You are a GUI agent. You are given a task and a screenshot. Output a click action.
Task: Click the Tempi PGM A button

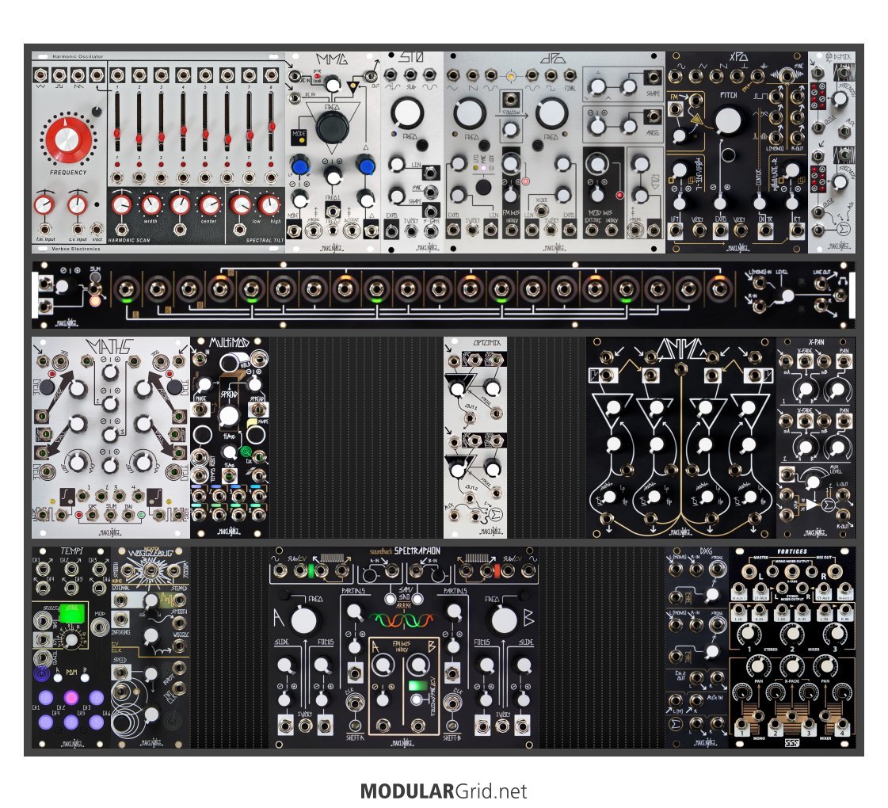57,678
